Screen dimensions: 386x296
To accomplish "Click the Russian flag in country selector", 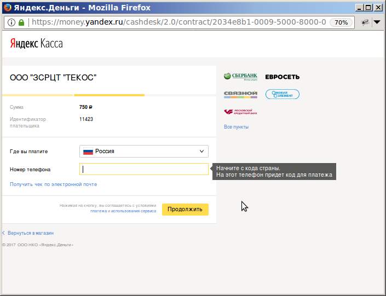I will [x=88, y=152].
